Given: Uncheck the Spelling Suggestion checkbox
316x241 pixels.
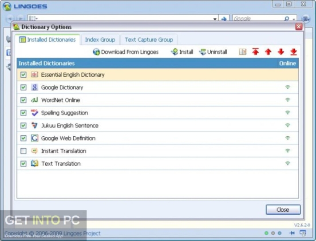Looking at the screenshot, I should click(x=24, y=113).
